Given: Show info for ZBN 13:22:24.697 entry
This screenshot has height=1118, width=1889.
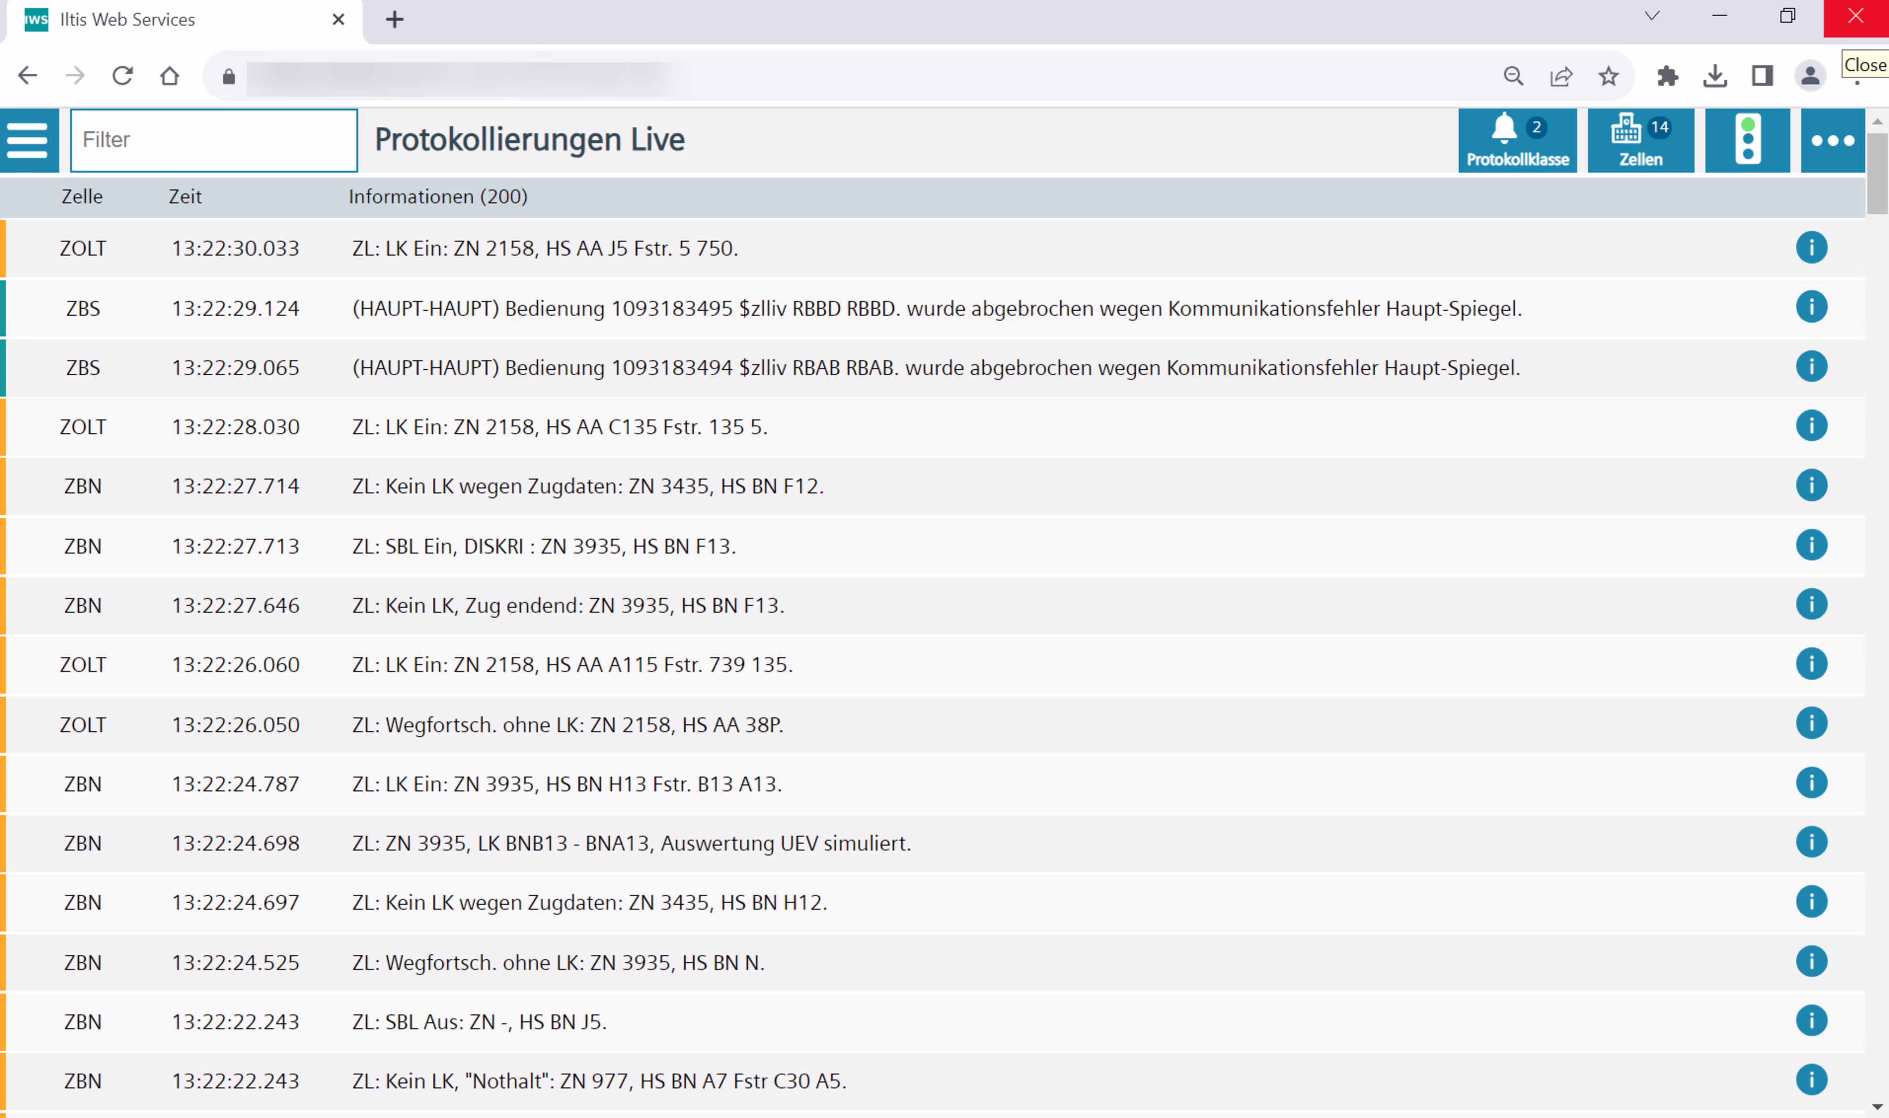Looking at the screenshot, I should point(1811,902).
